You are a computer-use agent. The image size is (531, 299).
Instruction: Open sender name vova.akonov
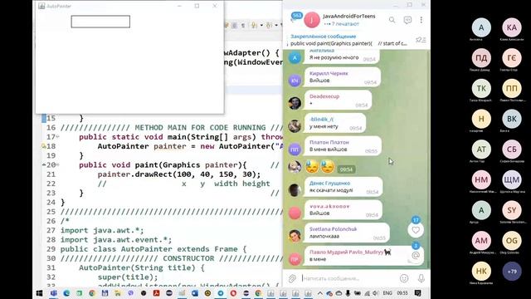pos(329,206)
